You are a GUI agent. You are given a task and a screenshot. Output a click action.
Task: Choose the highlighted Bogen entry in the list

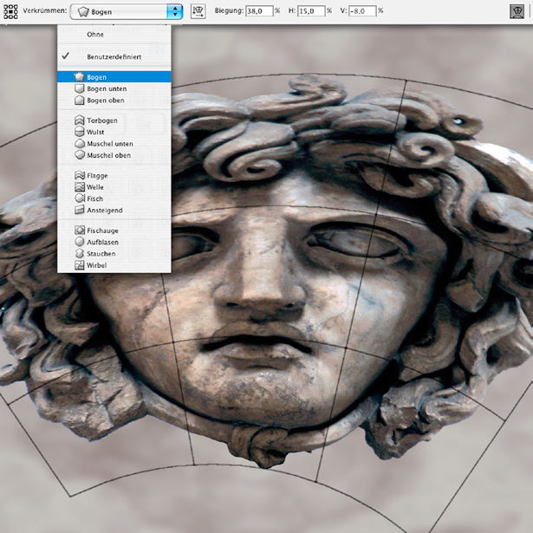point(97,77)
